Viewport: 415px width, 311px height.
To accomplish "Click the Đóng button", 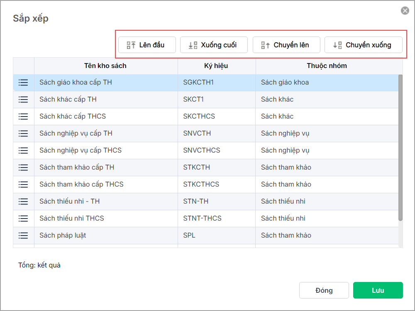I will [x=324, y=290].
